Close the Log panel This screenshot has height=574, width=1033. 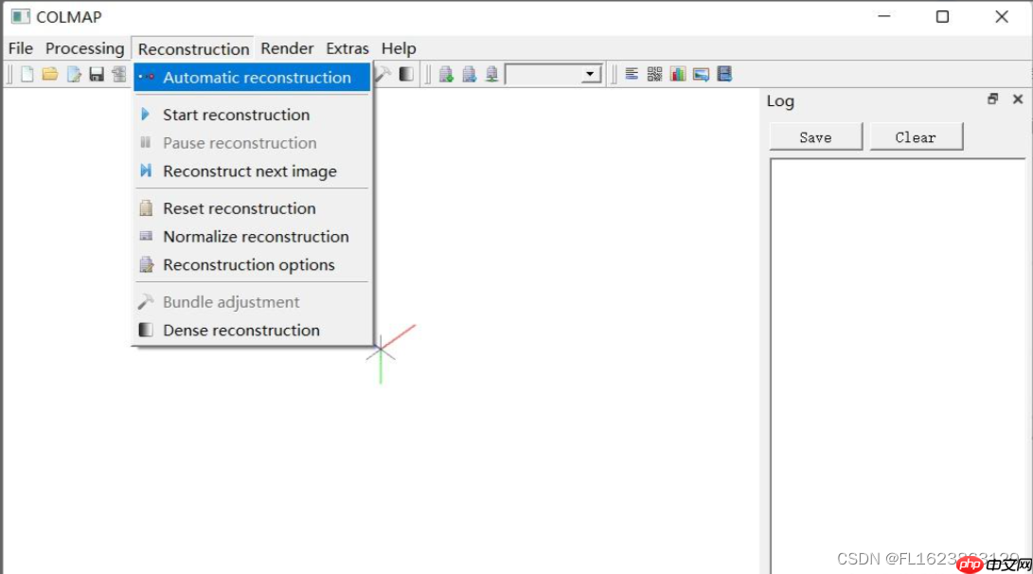1018,99
